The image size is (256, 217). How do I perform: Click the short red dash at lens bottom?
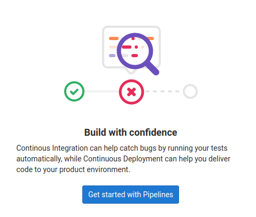(135, 56)
